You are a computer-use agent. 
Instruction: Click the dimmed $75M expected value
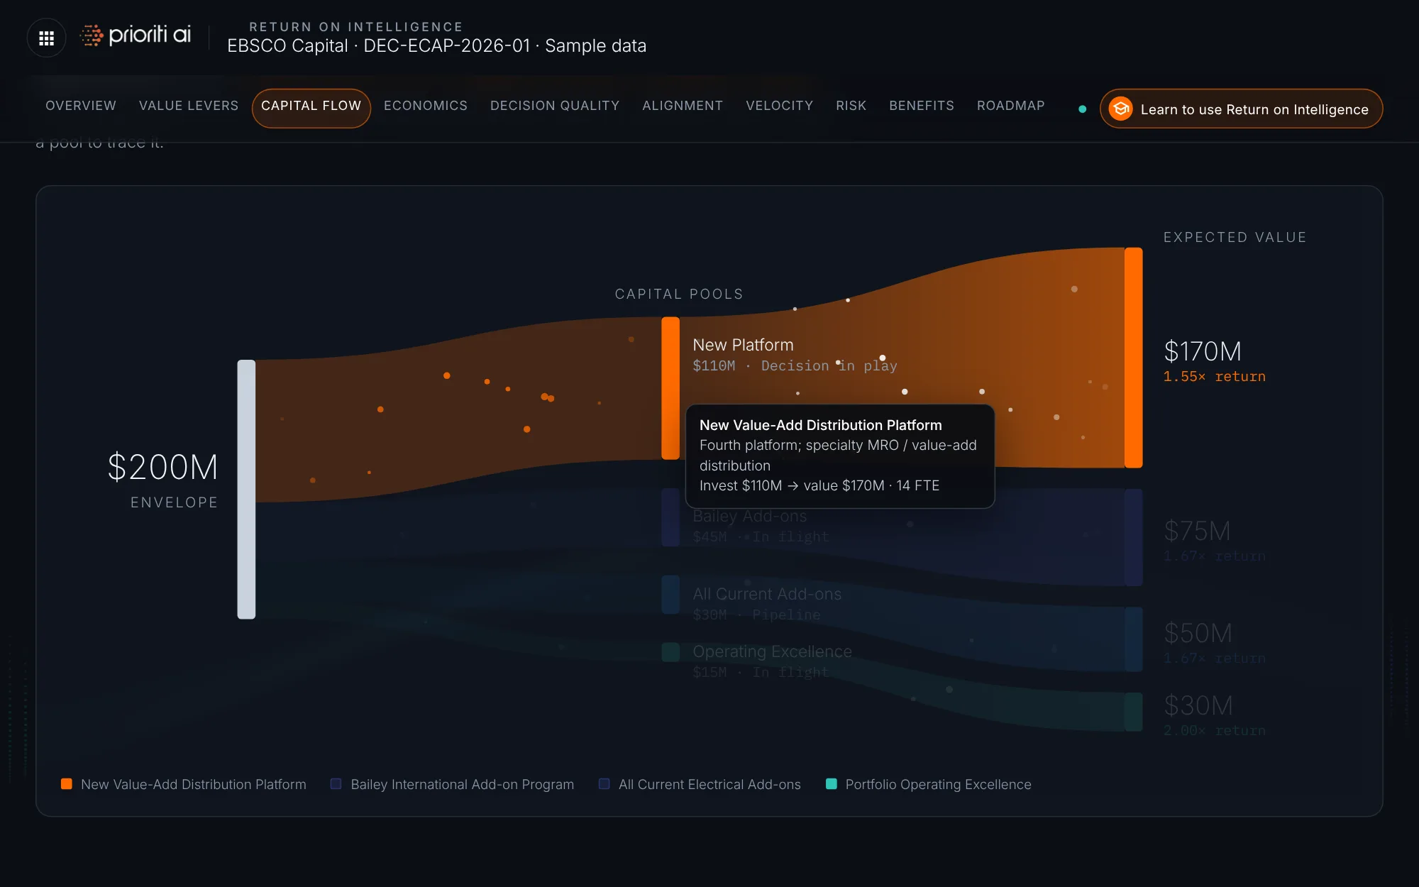click(1198, 531)
